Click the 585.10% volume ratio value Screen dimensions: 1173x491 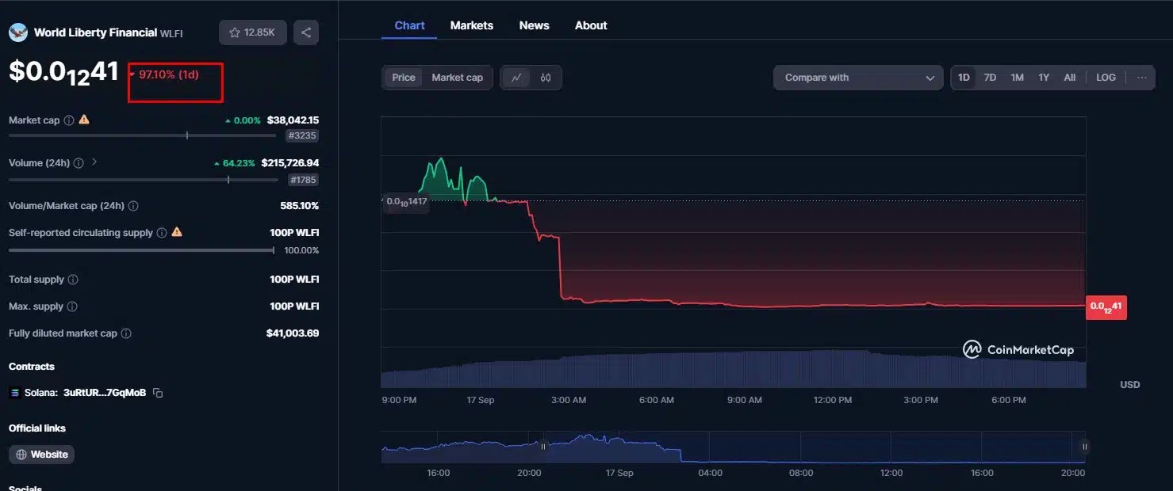point(300,206)
